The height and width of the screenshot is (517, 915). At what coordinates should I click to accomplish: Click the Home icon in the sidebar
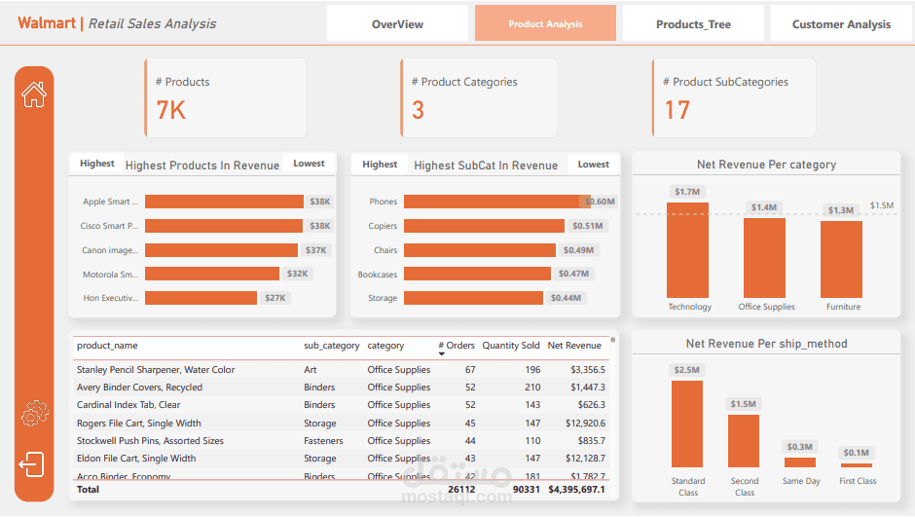34,94
